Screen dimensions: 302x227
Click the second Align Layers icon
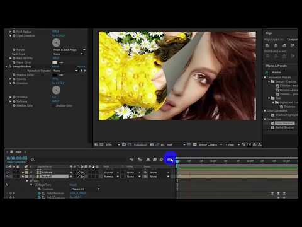(x=276, y=45)
